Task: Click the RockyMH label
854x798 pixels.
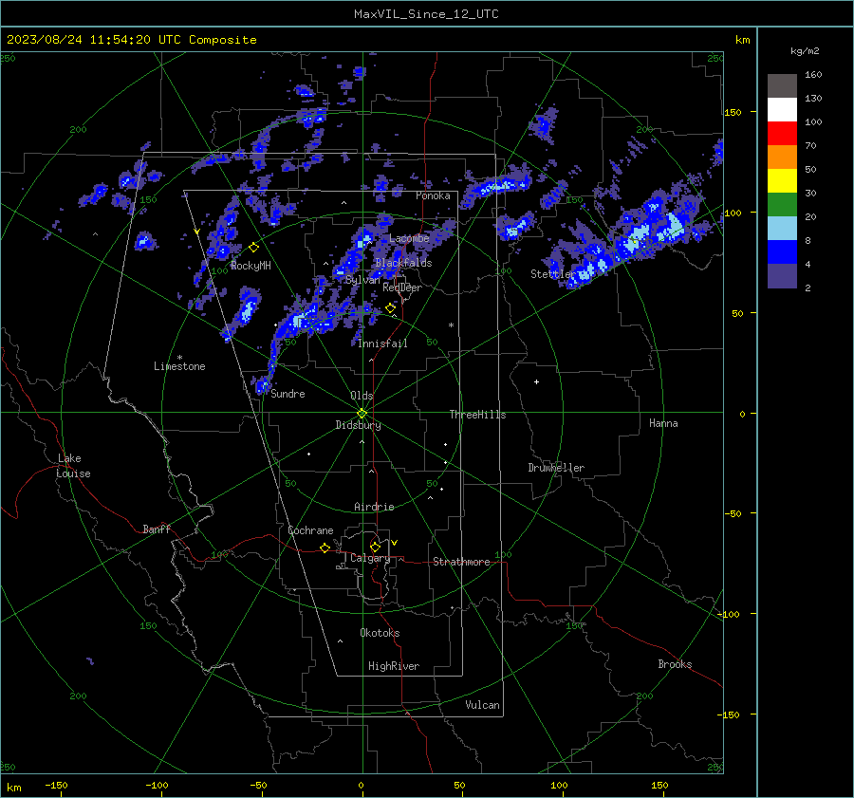Action: [x=251, y=266]
